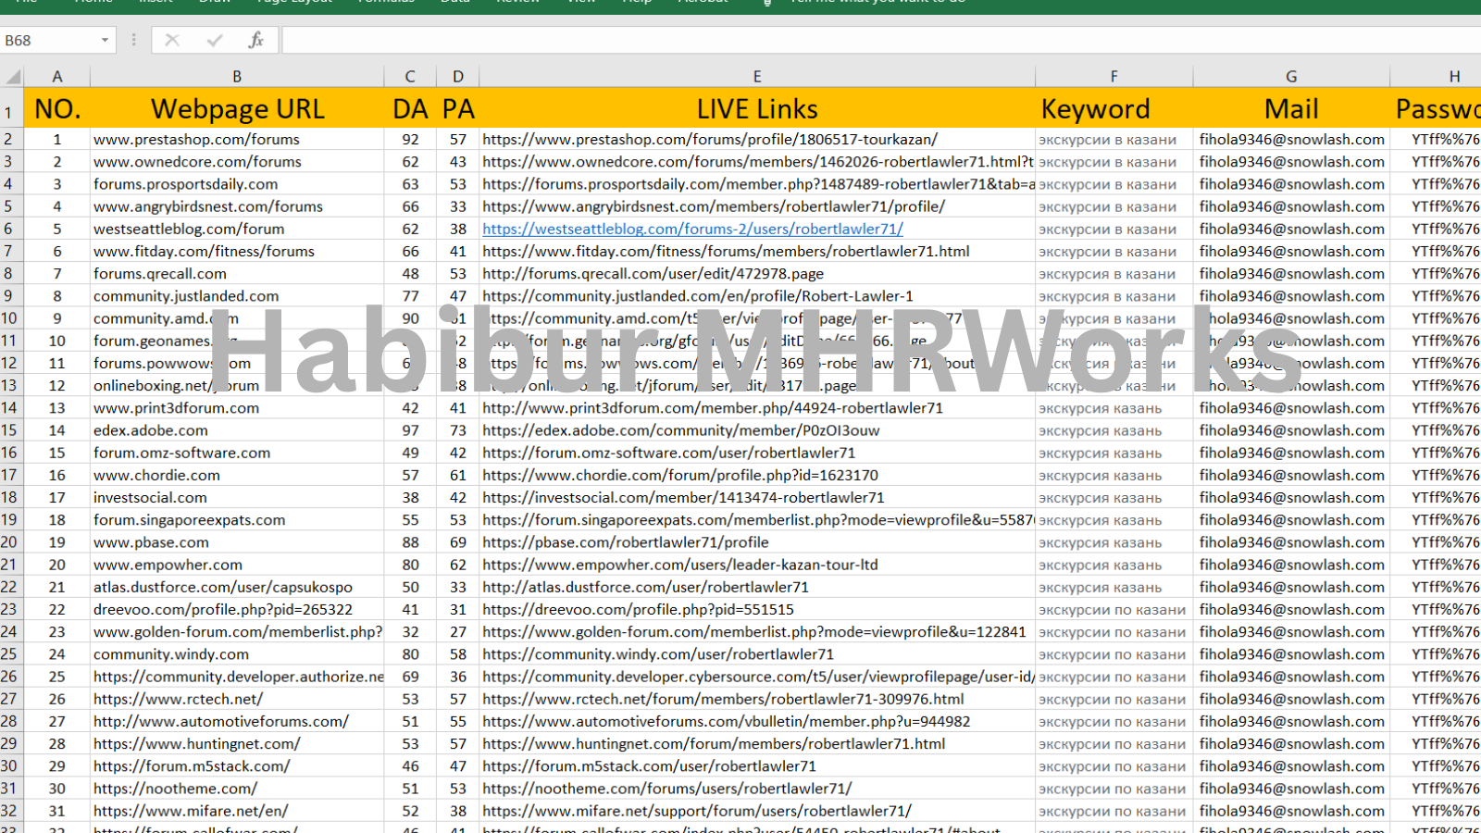Click the 'Mail' header cell

(1290, 109)
